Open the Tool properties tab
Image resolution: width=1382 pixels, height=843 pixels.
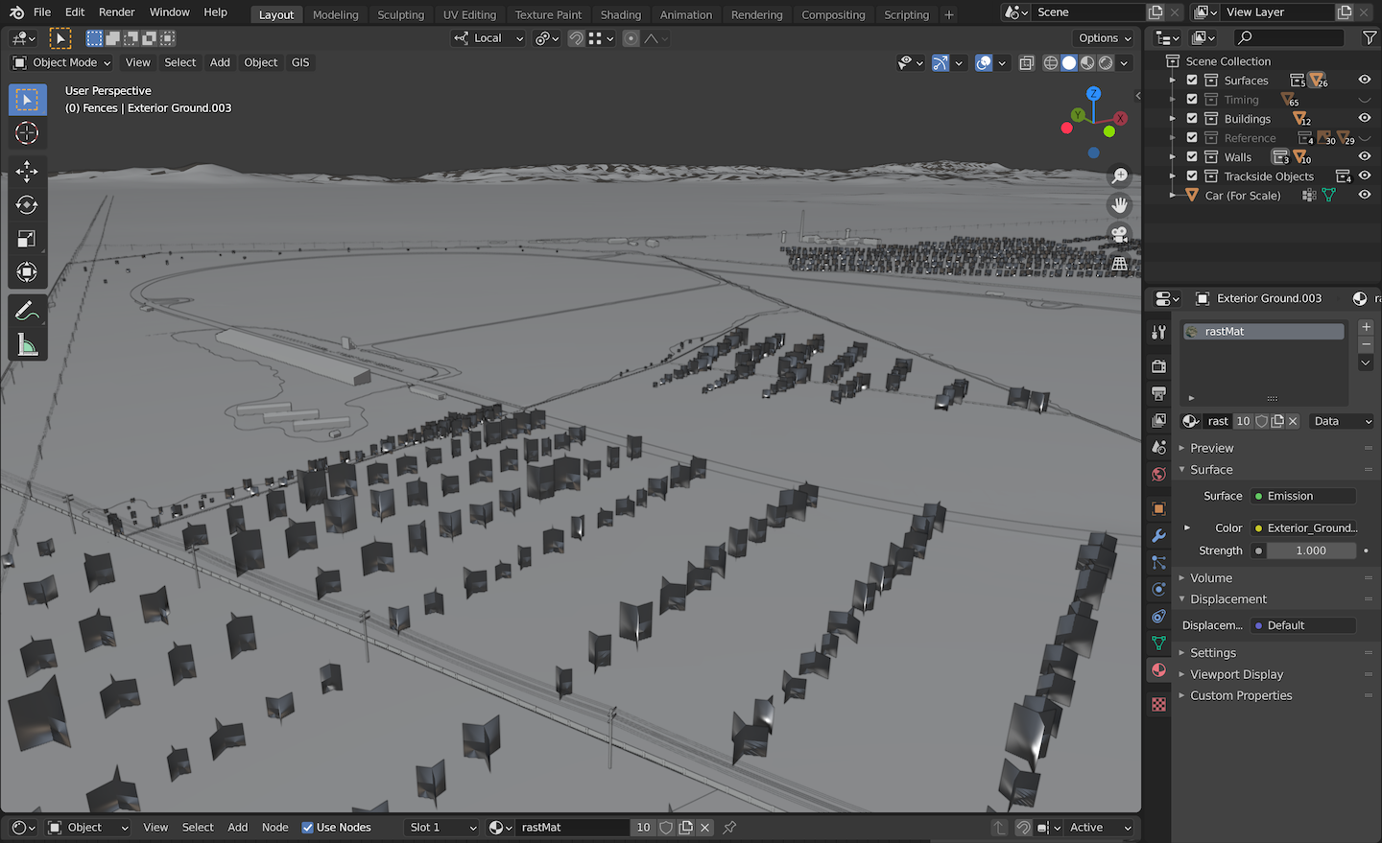pyautogui.click(x=1158, y=332)
